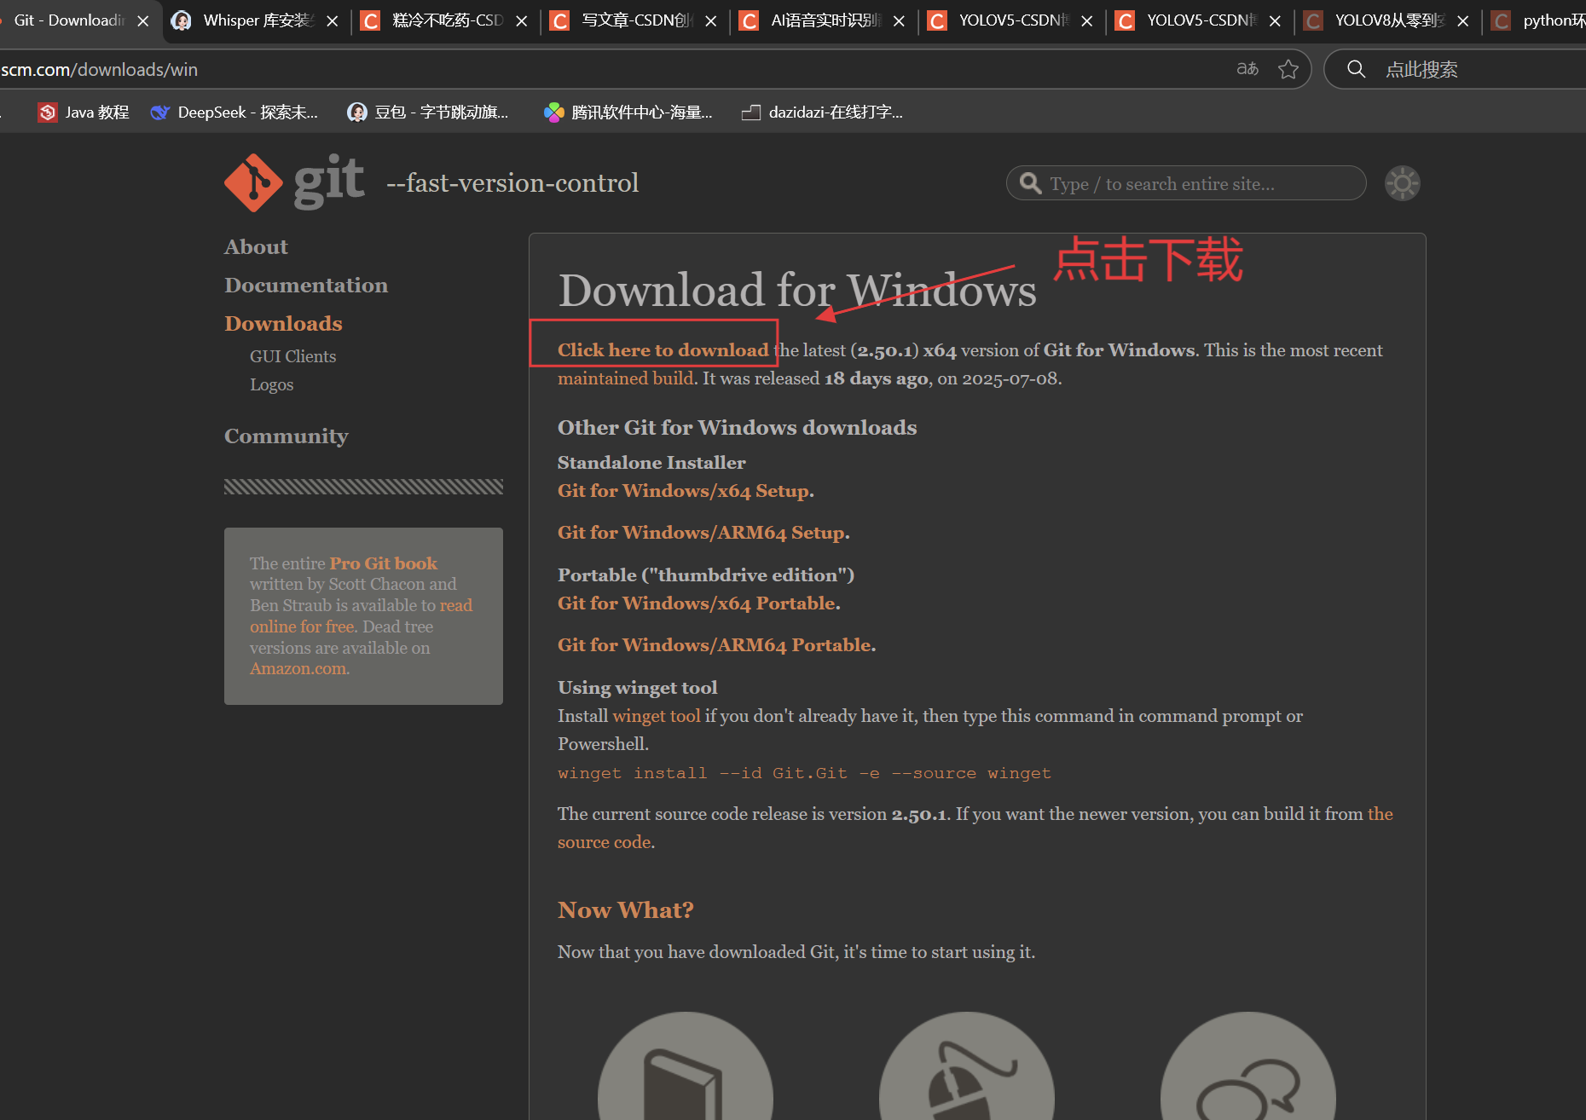Viewport: 1586px width, 1120px height.
Task: Click the site search field
Action: pyautogui.click(x=1185, y=182)
